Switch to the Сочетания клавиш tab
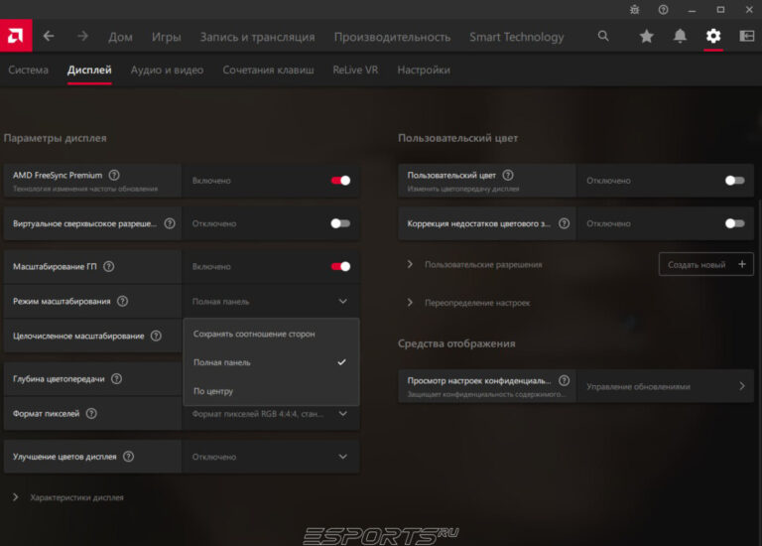The height and width of the screenshot is (546, 762). pyautogui.click(x=268, y=70)
